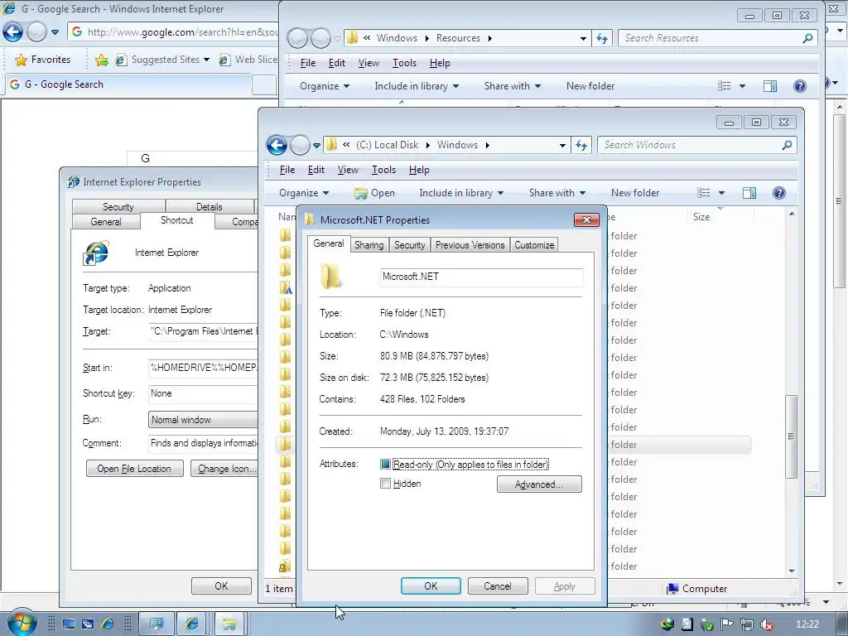Refresh the Resources window address bar

pos(602,38)
